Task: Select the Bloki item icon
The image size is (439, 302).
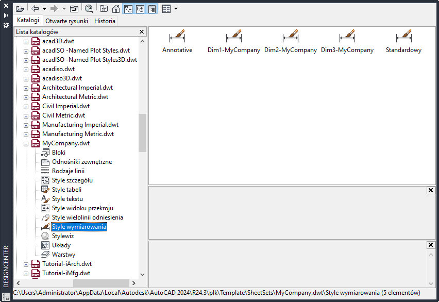Action: coord(45,153)
